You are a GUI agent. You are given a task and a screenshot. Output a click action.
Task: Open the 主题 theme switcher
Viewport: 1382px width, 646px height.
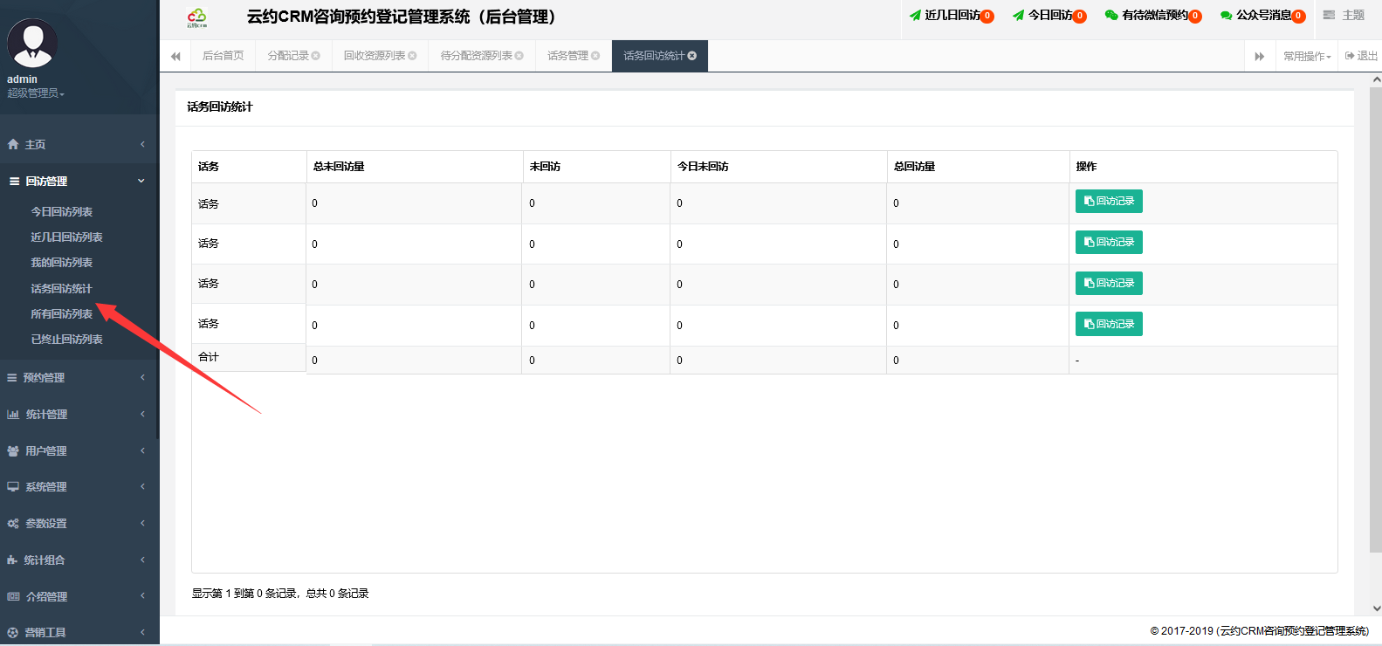(1344, 16)
